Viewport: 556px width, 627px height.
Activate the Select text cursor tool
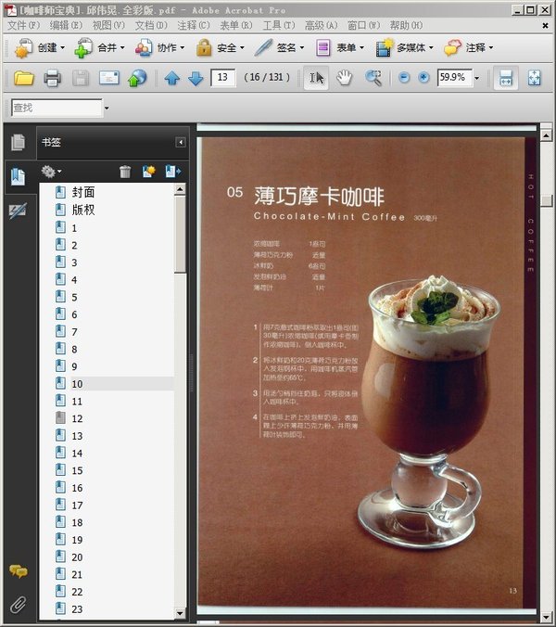(316, 78)
